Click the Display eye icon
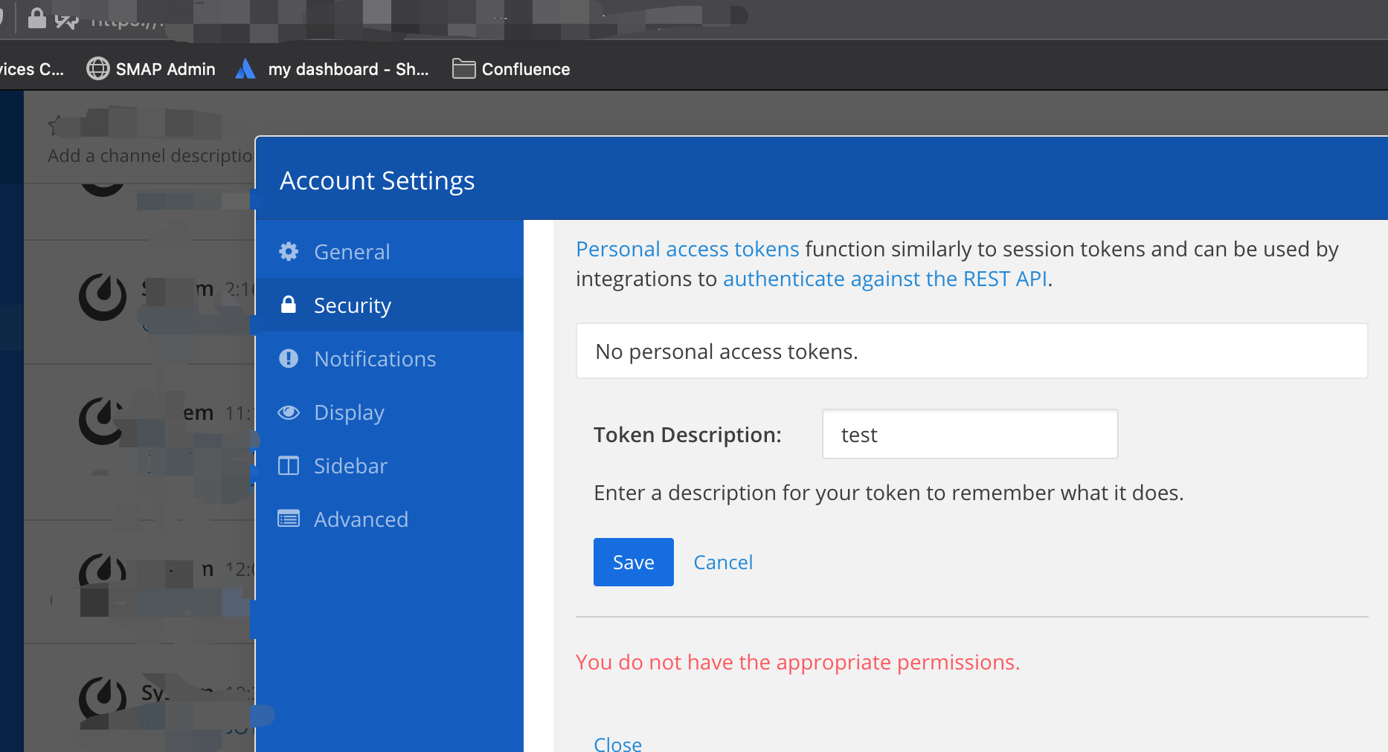 [289, 412]
